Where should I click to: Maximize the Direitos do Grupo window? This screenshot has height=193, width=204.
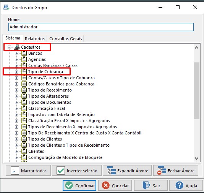(x=178, y=7)
